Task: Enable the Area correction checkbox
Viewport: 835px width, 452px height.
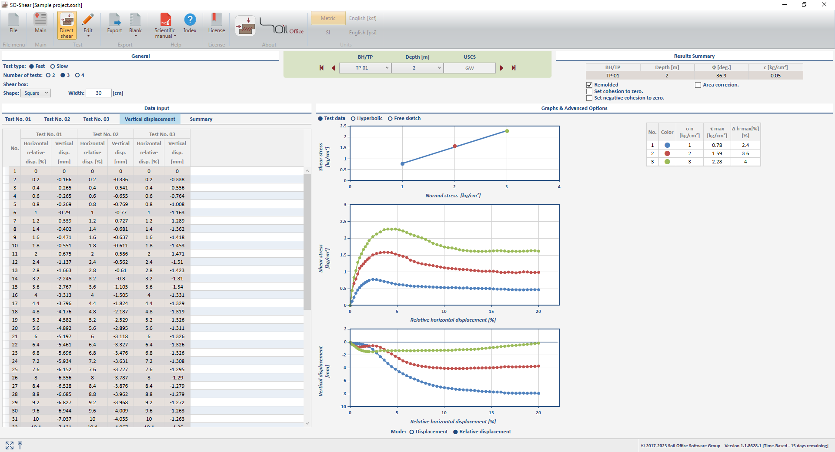Action: pos(698,85)
